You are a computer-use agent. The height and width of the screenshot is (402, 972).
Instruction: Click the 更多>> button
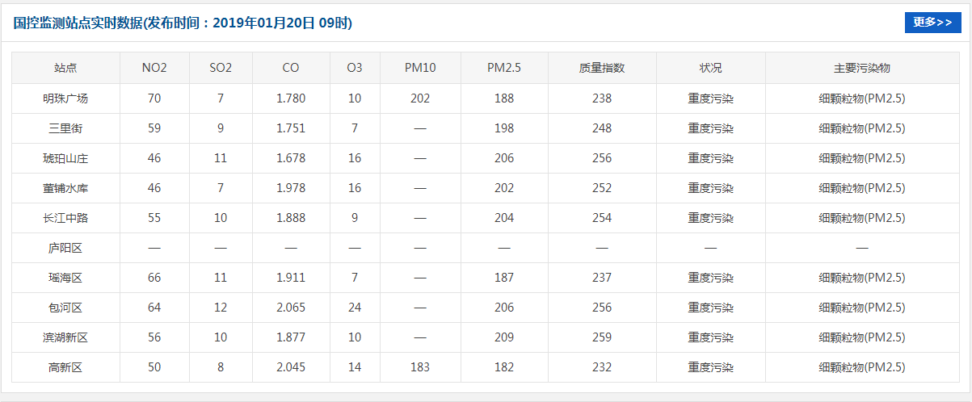click(932, 23)
